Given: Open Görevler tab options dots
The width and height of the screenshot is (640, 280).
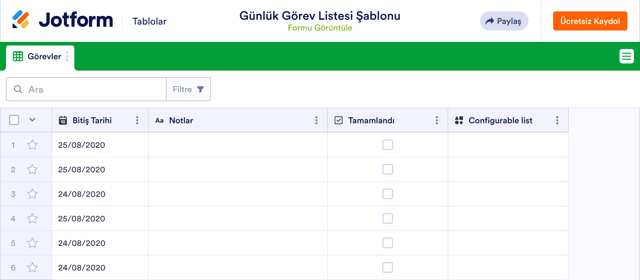Looking at the screenshot, I should click(x=67, y=56).
